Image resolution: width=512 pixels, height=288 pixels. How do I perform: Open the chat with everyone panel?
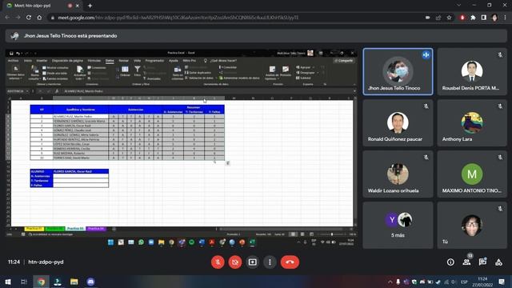[x=482, y=262]
